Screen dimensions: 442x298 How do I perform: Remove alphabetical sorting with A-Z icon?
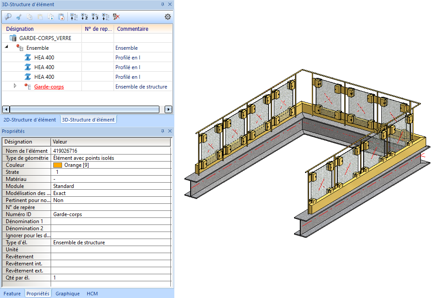[116, 17]
